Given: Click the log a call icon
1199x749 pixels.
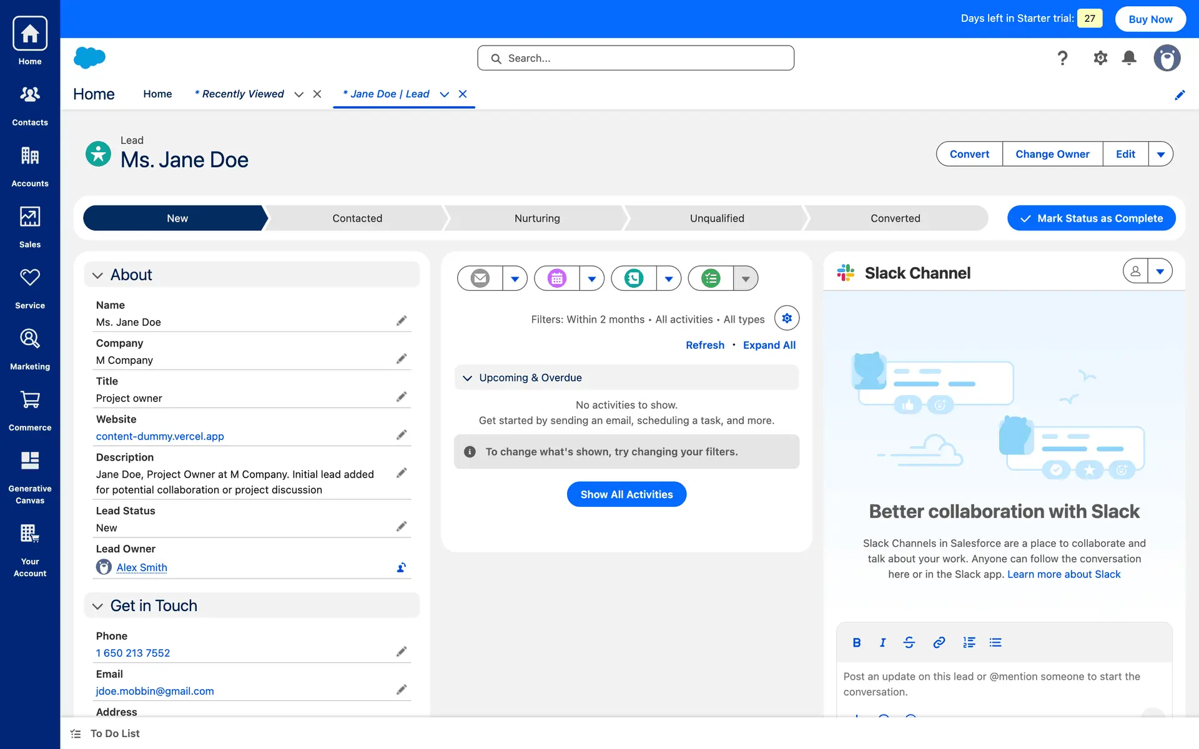Looking at the screenshot, I should click(x=633, y=278).
